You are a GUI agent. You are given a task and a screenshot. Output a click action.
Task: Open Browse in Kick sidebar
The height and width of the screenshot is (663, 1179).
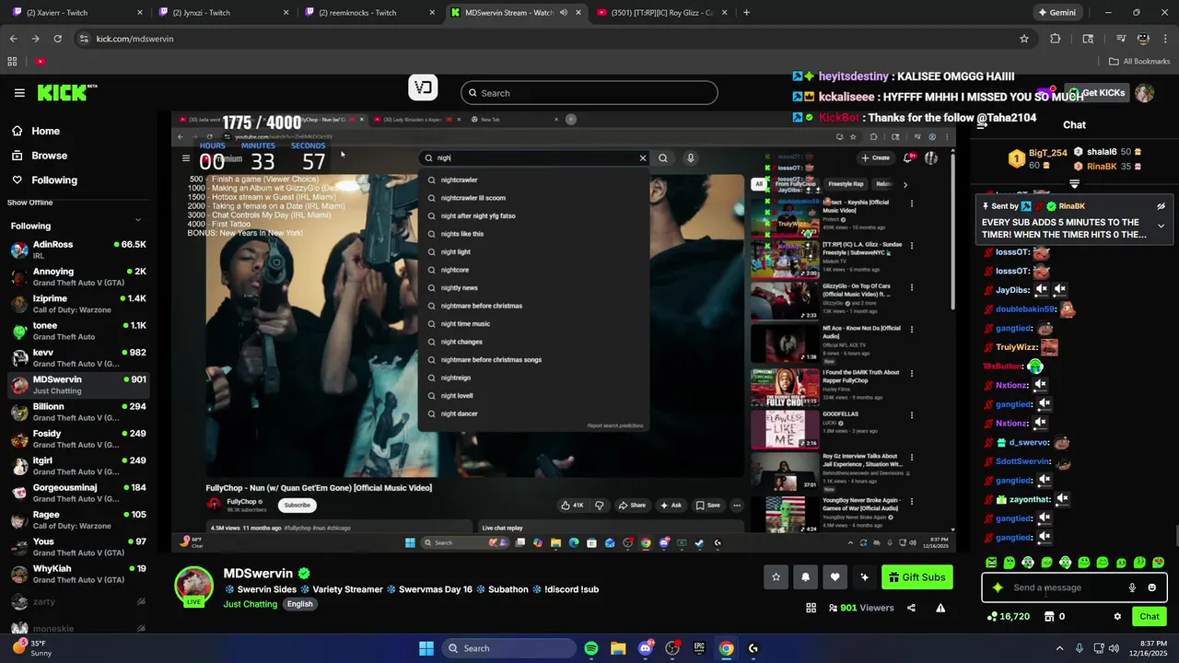[x=39, y=156]
